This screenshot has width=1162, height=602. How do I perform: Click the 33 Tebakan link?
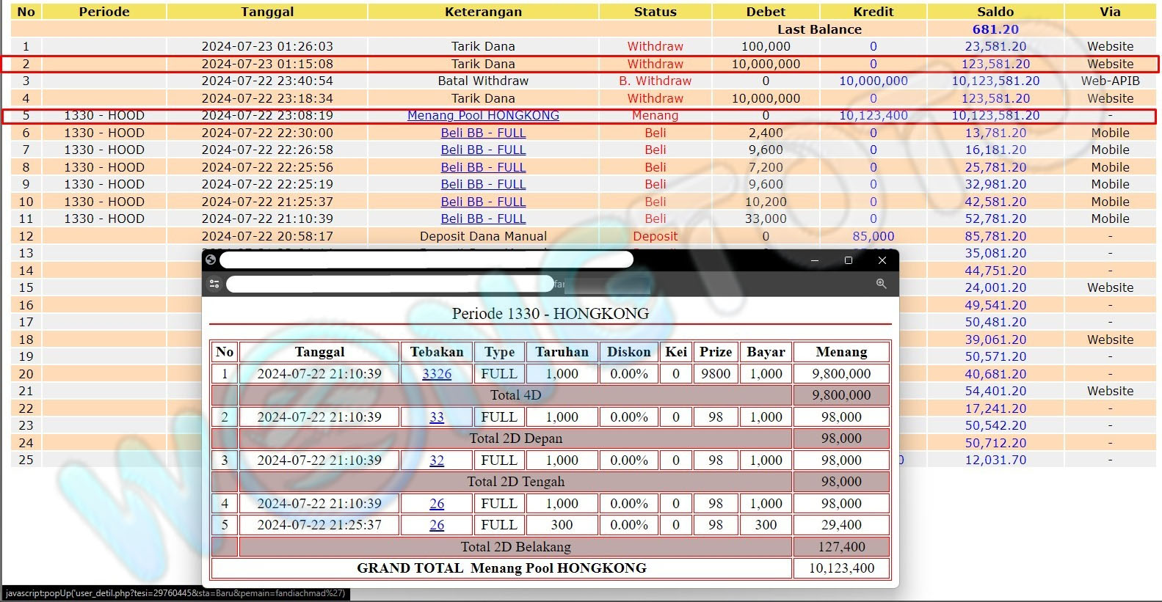click(437, 417)
